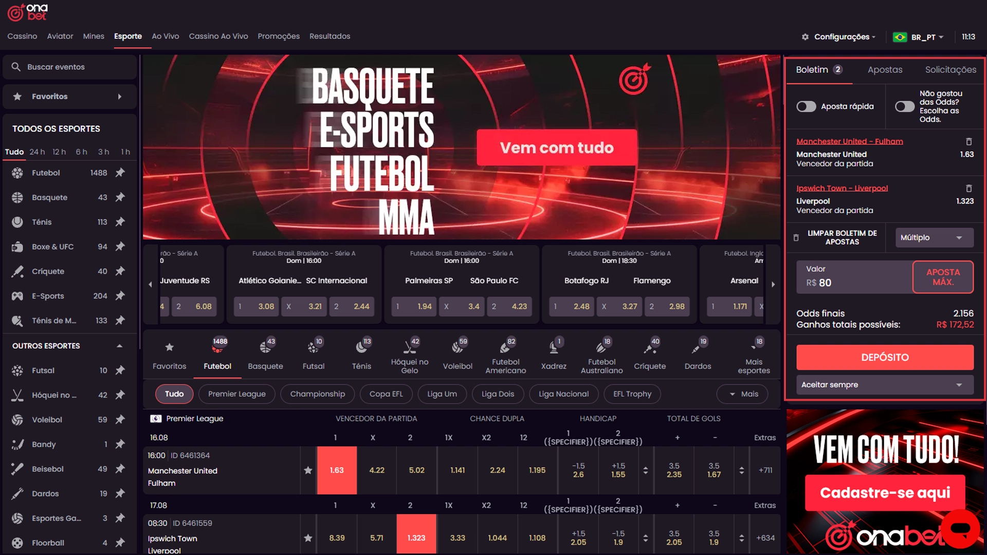Select Xadrez sport icon
The height and width of the screenshot is (555, 987).
tap(554, 354)
